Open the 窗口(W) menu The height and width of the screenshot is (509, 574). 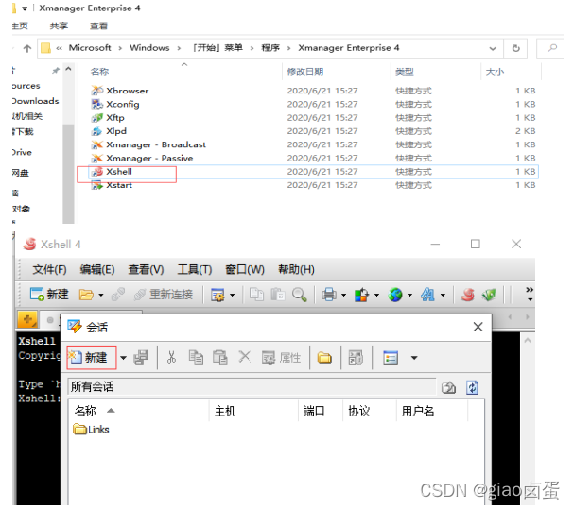point(245,270)
